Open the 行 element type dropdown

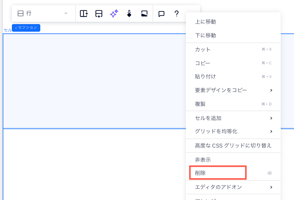43,13
